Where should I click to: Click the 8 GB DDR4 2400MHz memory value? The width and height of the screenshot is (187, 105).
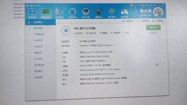93,61
